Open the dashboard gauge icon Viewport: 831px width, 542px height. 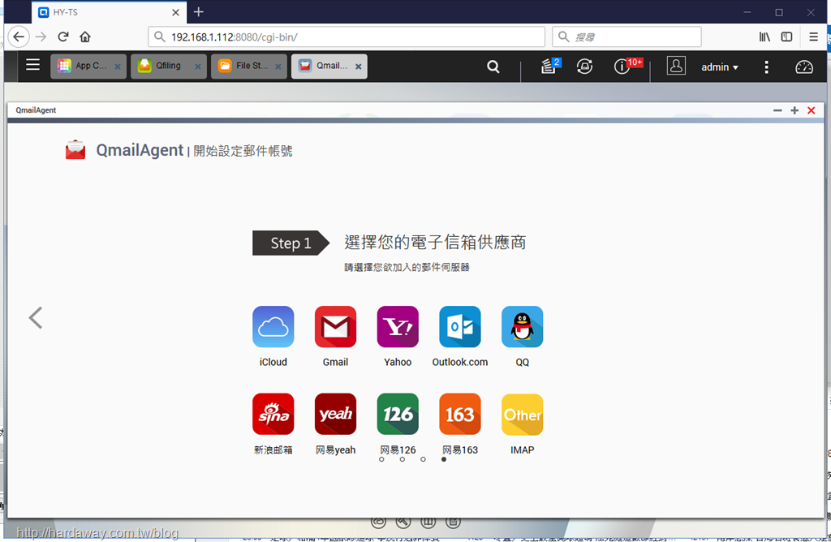pyautogui.click(x=804, y=67)
